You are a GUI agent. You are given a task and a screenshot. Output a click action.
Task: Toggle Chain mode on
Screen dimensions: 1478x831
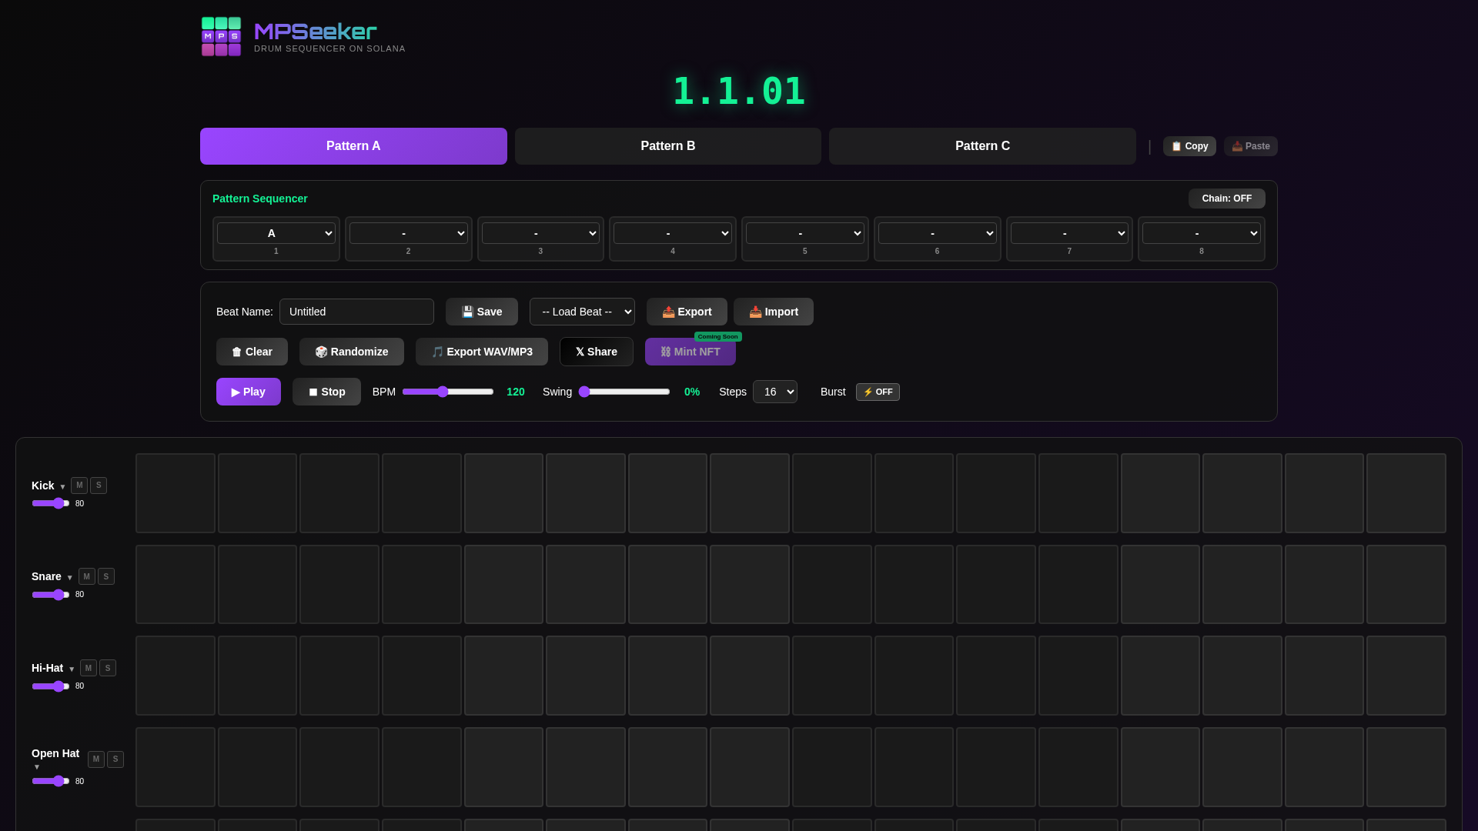(1227, 199)
